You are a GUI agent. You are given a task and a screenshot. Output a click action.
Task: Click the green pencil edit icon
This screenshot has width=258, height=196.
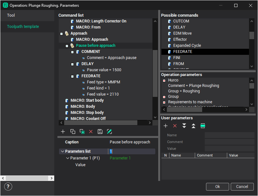click(x=109, y=132)
